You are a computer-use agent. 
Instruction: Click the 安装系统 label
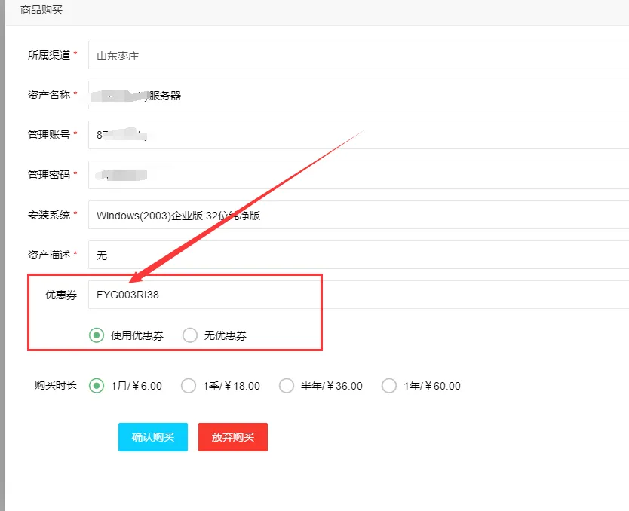49,215
